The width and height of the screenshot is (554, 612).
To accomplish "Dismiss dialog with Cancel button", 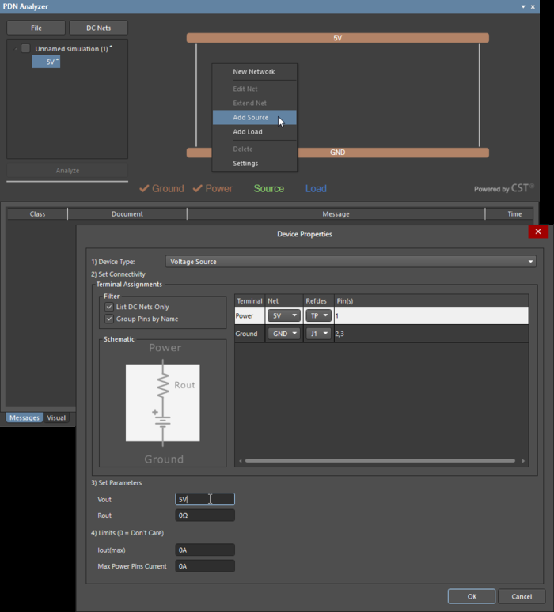I will tap(522, 596).
